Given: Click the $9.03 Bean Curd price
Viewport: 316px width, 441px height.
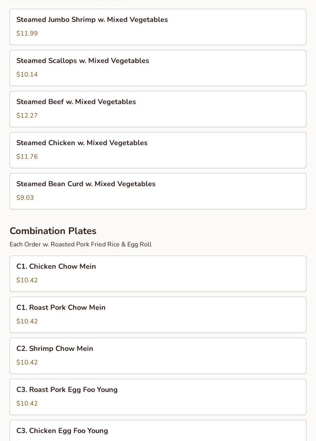Looking at the screenshot, I should (x=25, y=198).
